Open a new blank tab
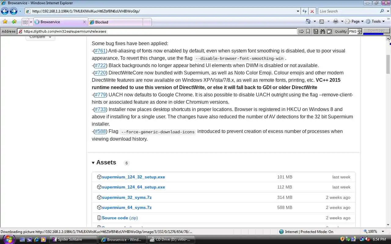 pyautogui.click(x=147, y=22)
